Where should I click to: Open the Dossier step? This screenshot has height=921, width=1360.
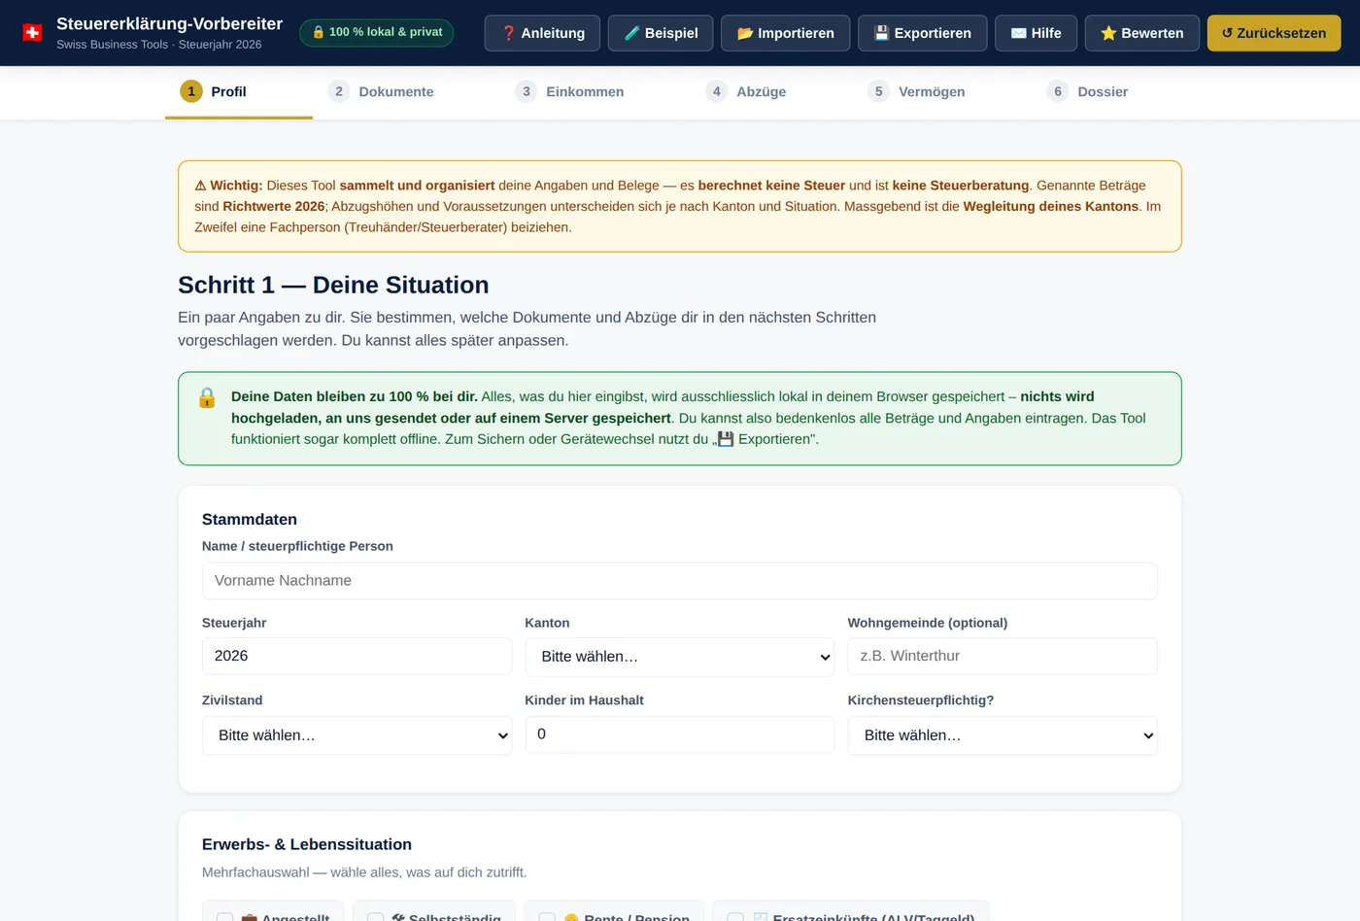[x=1087, y=91]
